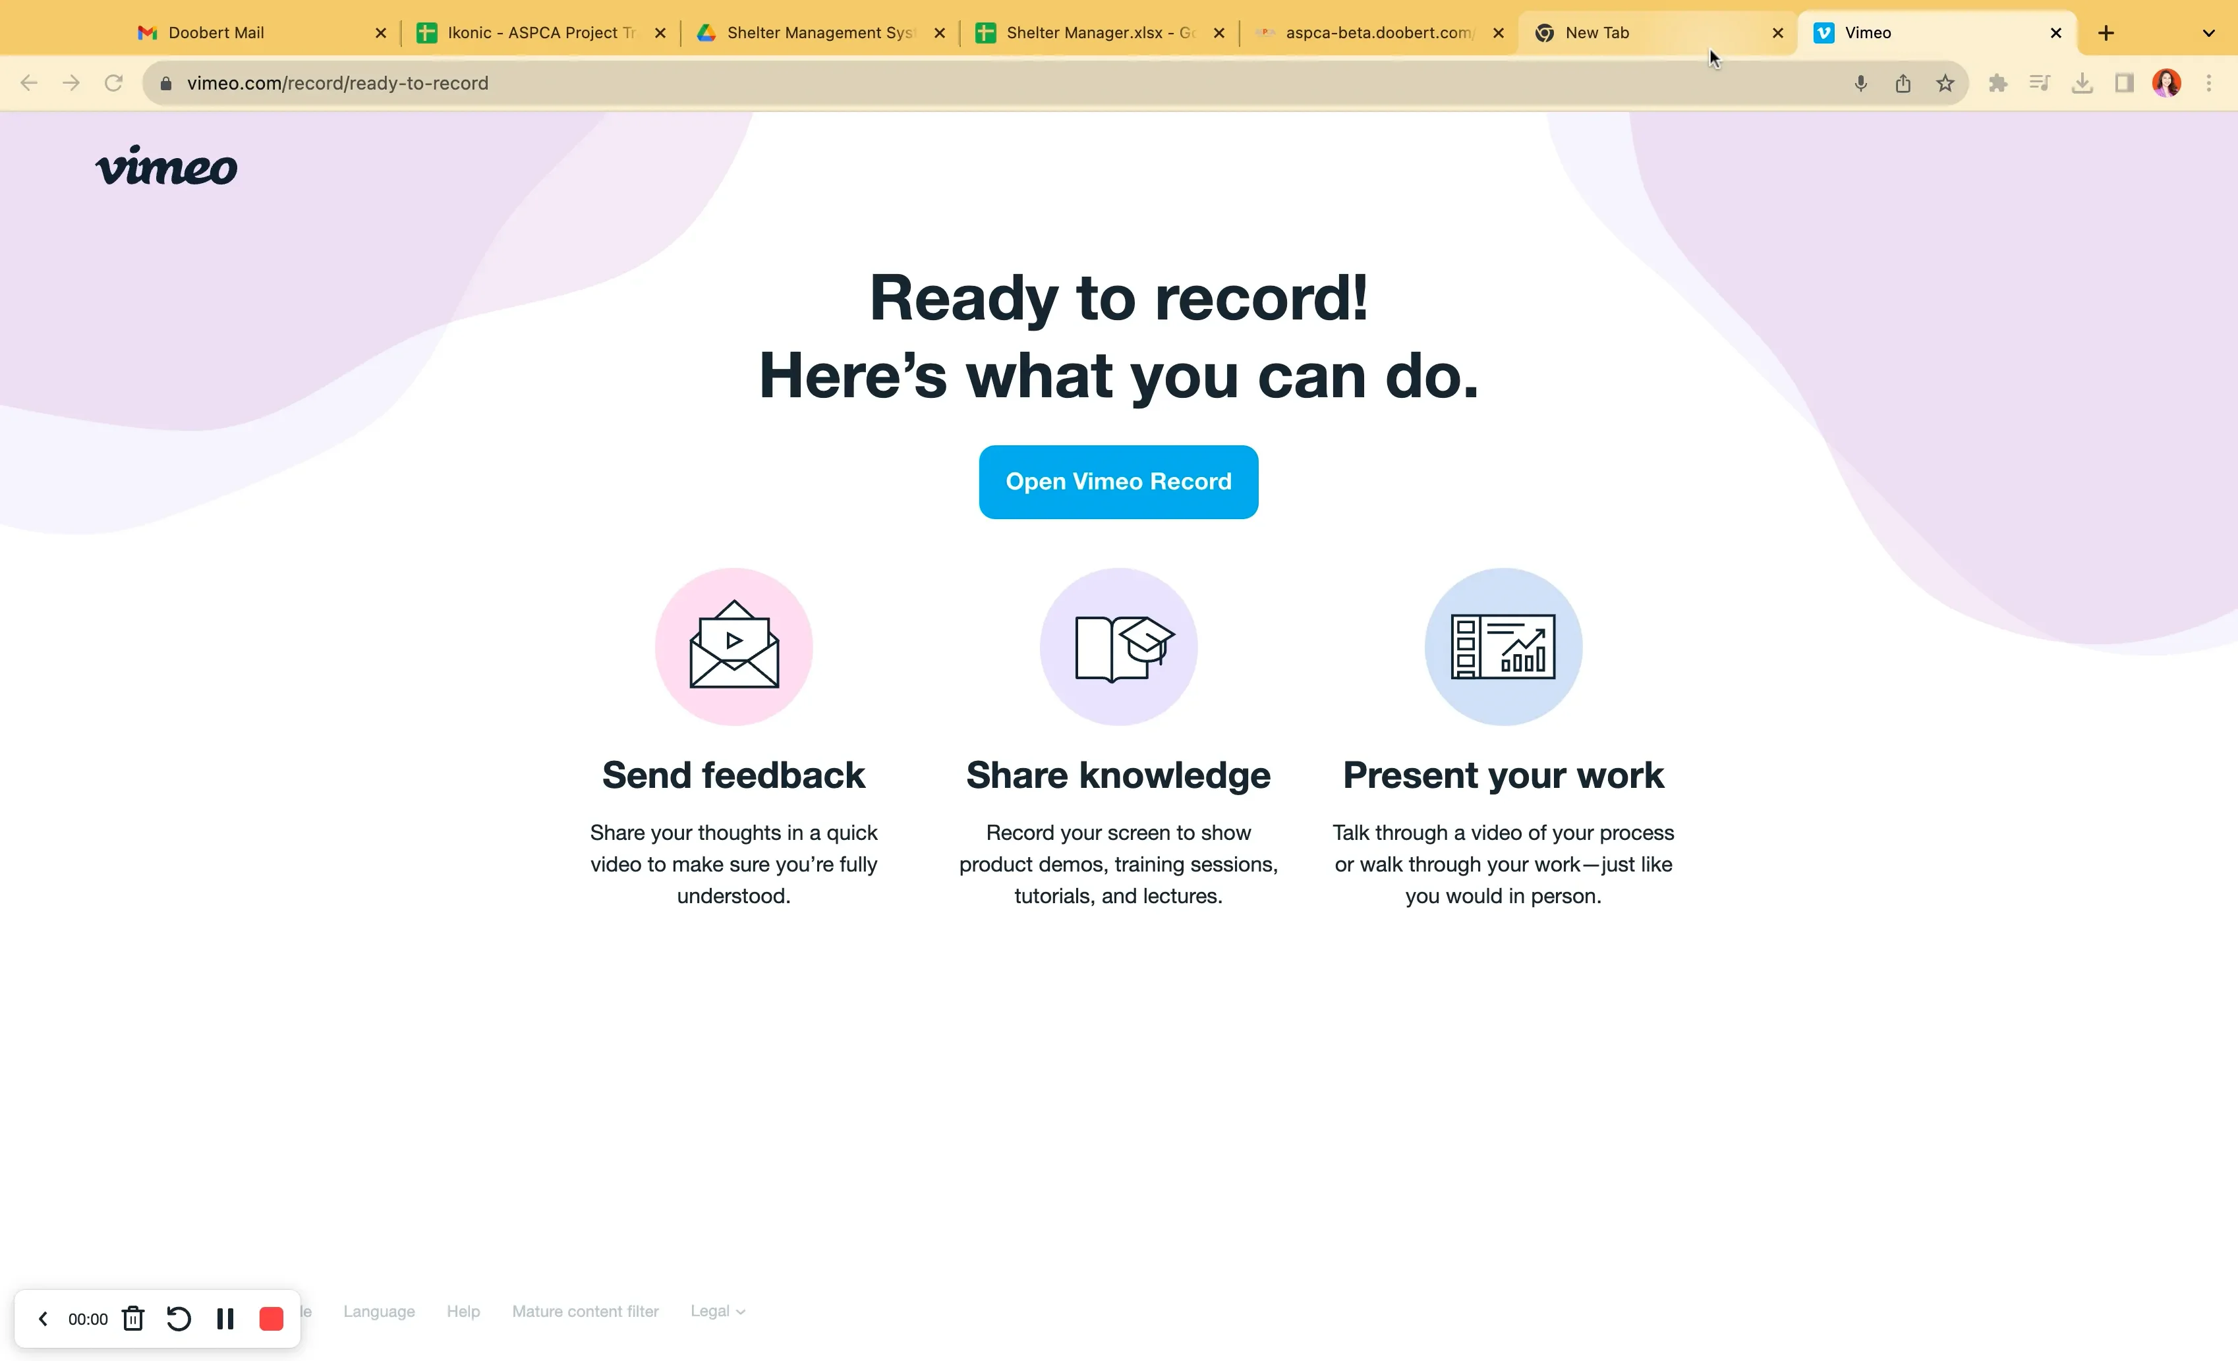The image size is (2238, 1361).
Task: Expand the Legal dropdown in the footer
Action: [x=716, y=1310]
